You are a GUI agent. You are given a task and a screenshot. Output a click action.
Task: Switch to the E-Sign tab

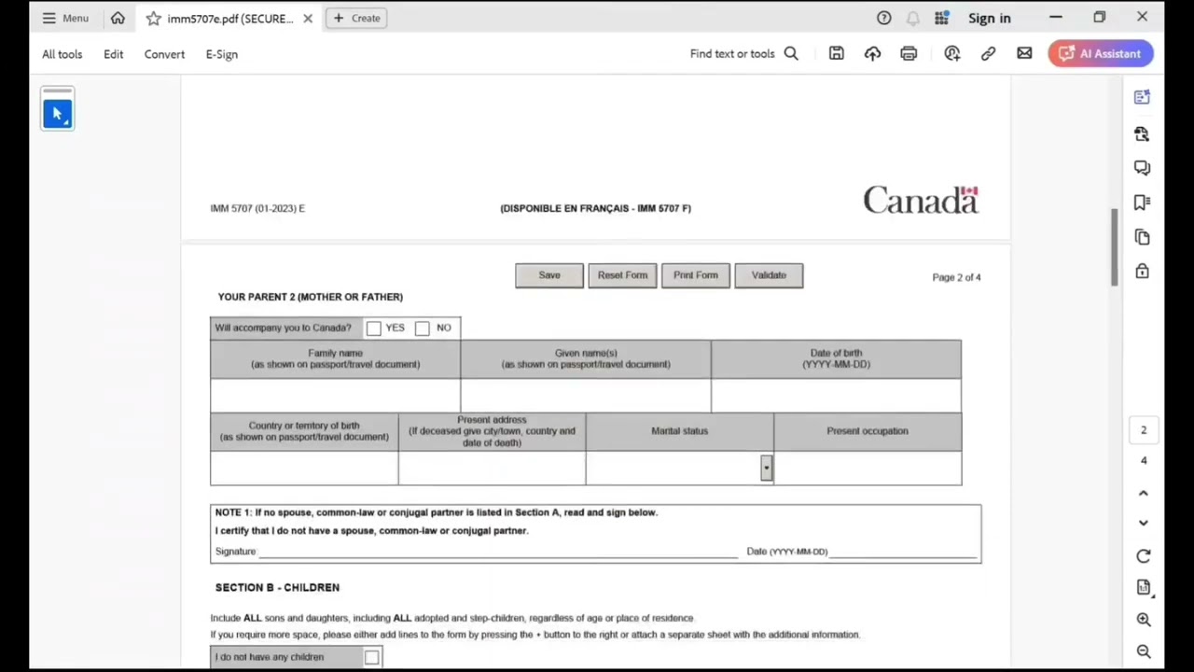point(221,54)
